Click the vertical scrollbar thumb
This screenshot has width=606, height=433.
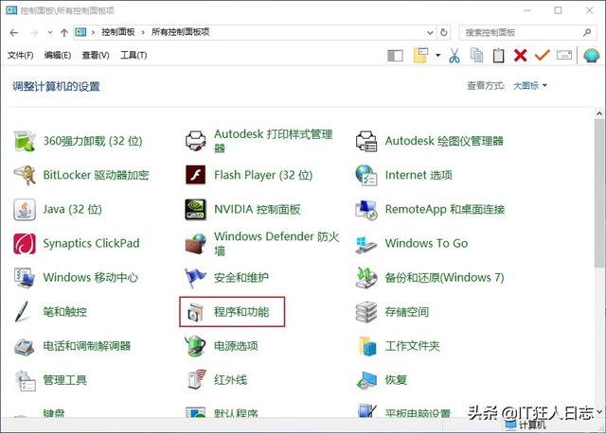click(599, 192)
